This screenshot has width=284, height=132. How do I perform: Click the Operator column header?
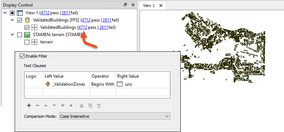[x=103, y=76]
